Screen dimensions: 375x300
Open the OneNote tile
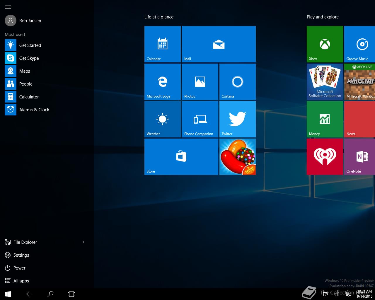coord(360,157)
